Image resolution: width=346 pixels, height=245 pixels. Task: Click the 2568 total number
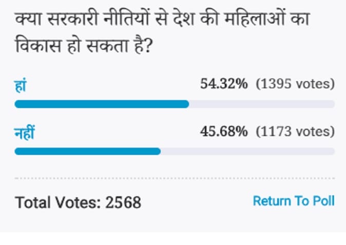(123, 202)
